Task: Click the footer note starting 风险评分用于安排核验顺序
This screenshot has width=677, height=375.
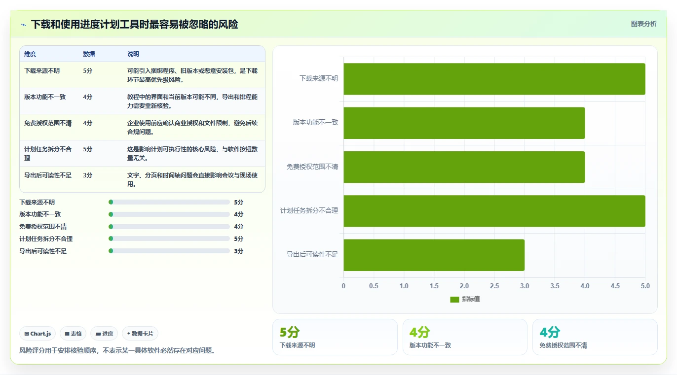Action: [x=117, y=351]
